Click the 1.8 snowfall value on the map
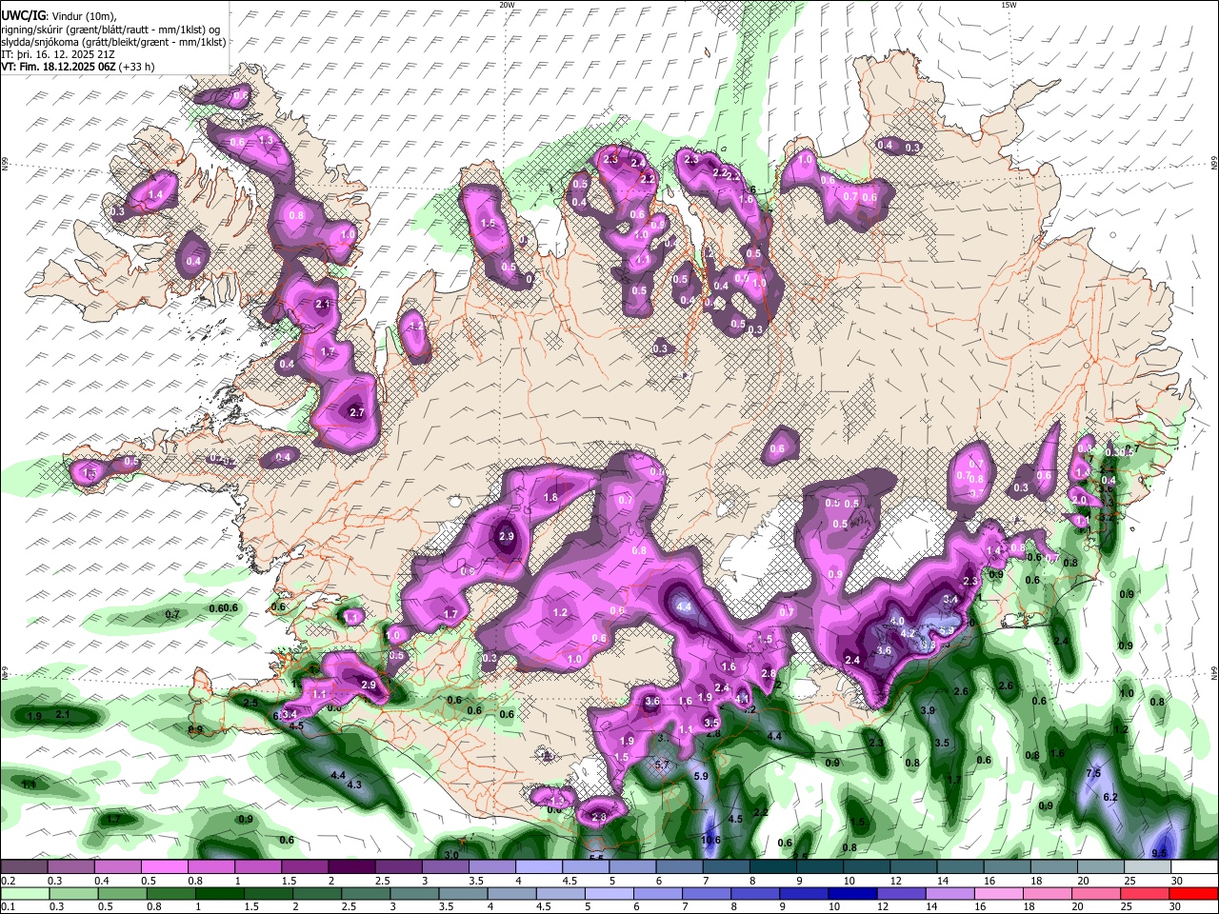This screenshot has width=1219, height=914. tap(550, 497)
